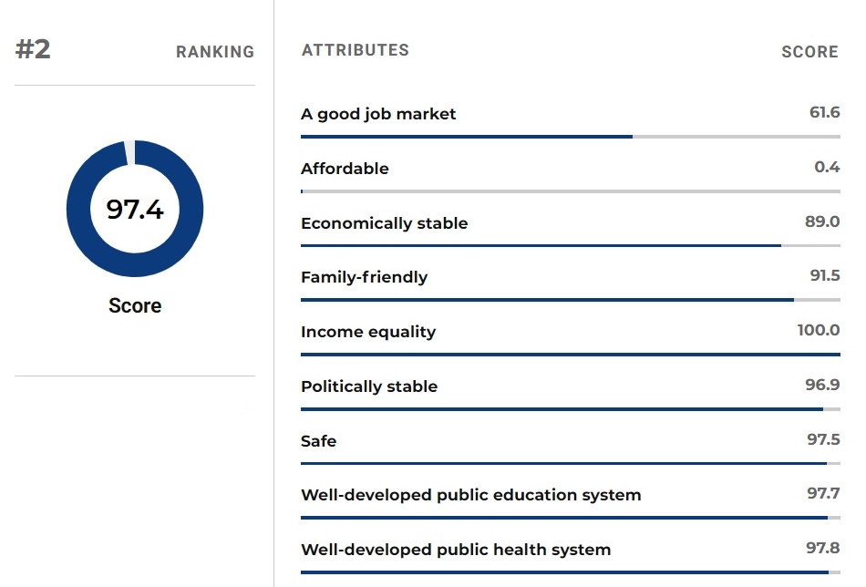Click the #2 ranking number
Viewport: 866px width, 587px height.
click(33, 49)
